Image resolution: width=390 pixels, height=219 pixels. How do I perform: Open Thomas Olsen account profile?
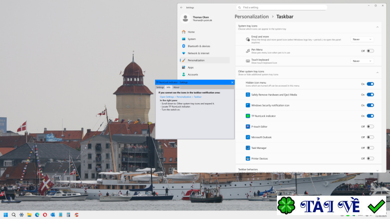coord(197,18)
